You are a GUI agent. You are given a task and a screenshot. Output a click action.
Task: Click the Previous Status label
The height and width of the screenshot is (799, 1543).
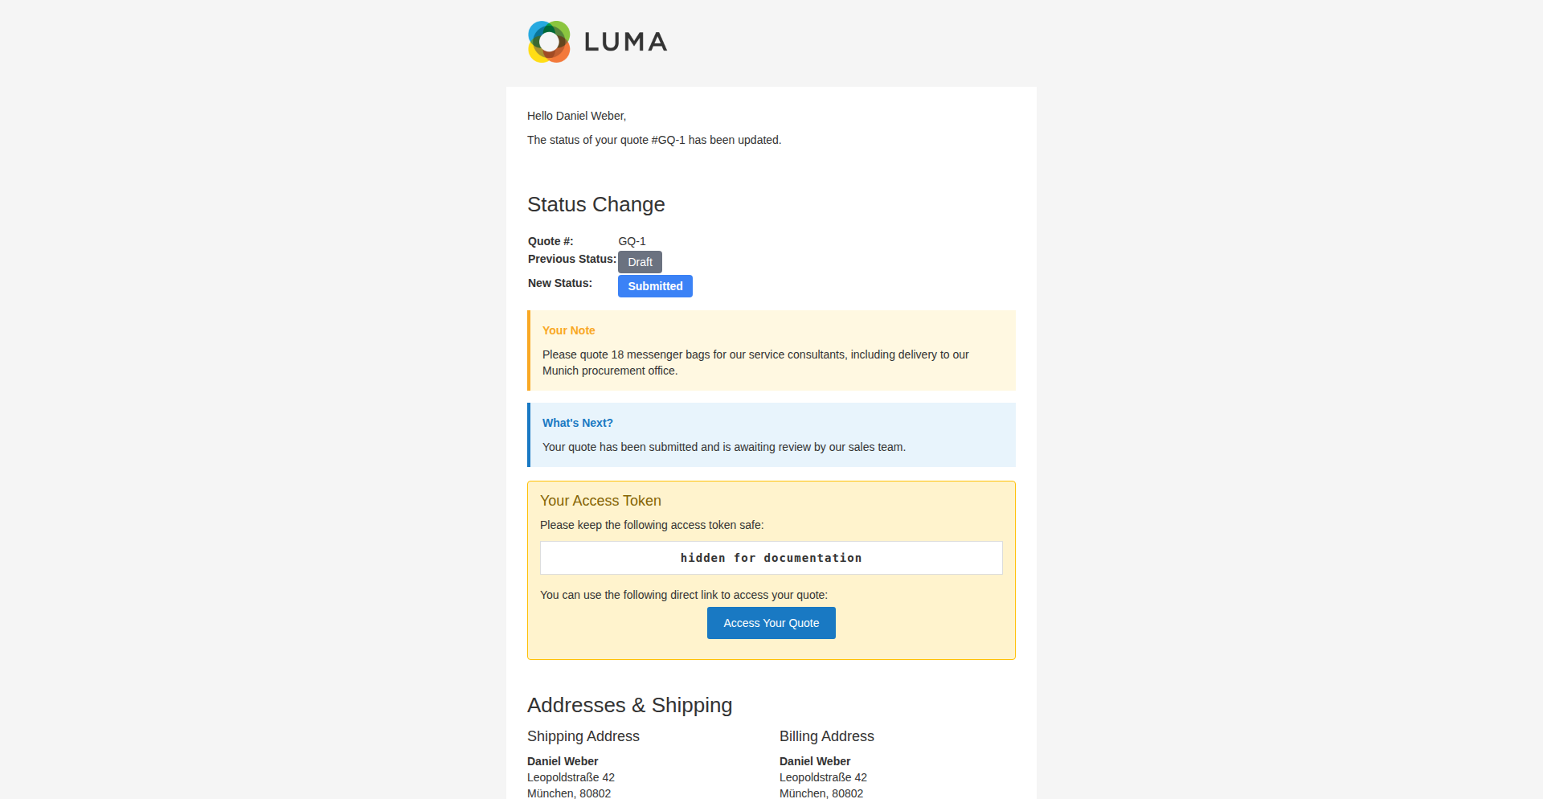click(x=572, y=259)
